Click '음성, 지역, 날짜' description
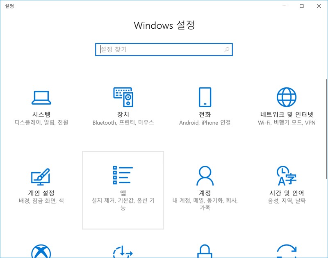 pyautogui.click(x=287, y=201)
